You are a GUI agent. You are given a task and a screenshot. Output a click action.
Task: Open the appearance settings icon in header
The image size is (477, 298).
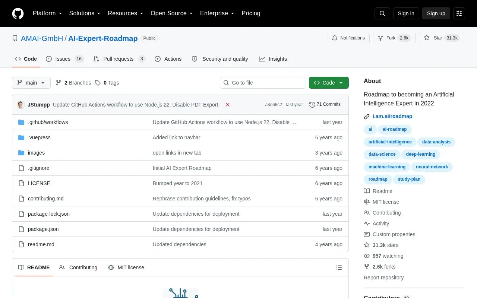(x=459, y=13)
